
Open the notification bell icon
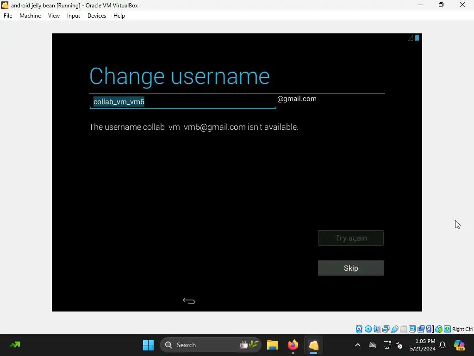pos(443,345)
